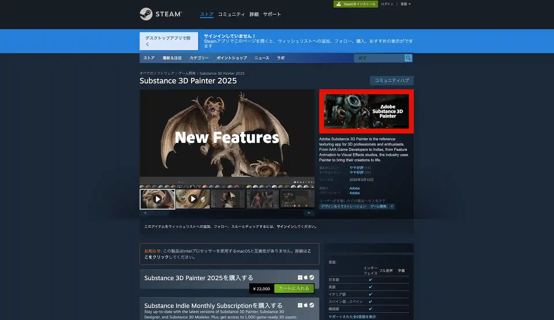This screenshot has width=554, height=320.
Task: Play the first dragon video thumbnail
Action: (157, 199)
